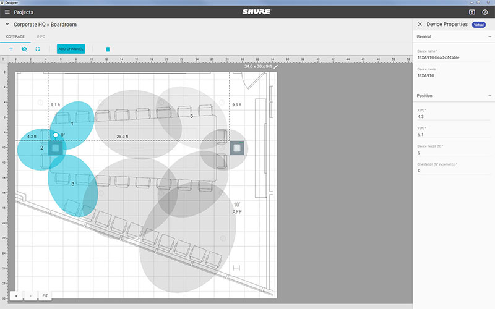Click the Device height field
The width and height of the screenshot is (495, 309).
pyautogui.click(x=454, y=153)
